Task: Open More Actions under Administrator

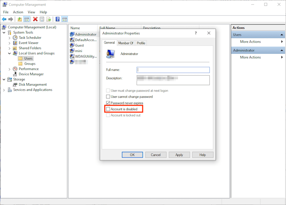Action: point(258,57)
